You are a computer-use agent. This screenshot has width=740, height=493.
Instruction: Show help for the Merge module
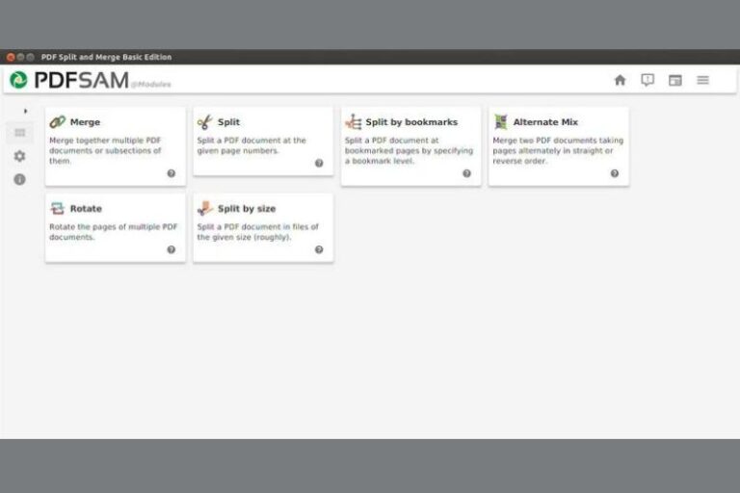[172, 173]
